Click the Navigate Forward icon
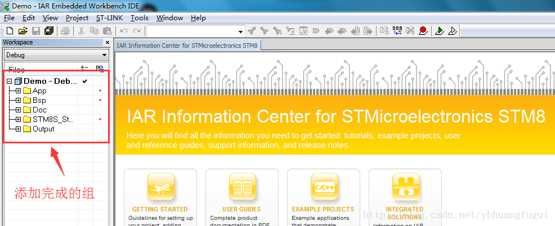This screenshot has height=226, width=555. pos(368,31)
